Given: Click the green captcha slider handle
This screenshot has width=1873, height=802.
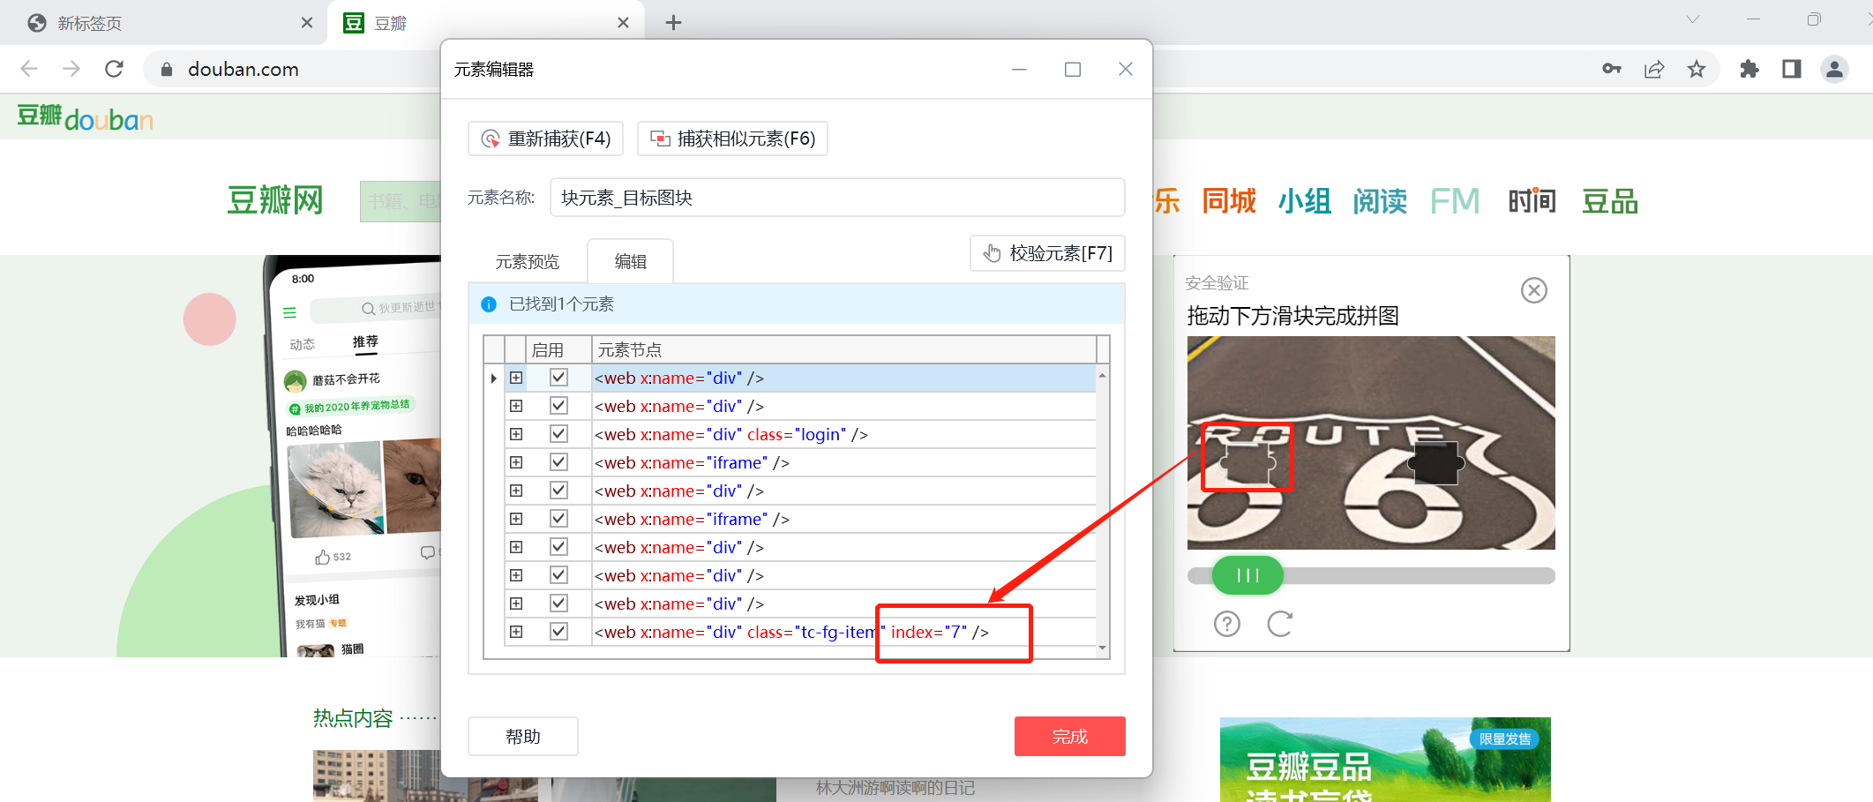Looking at the screenshot, I should point(1247,575).
